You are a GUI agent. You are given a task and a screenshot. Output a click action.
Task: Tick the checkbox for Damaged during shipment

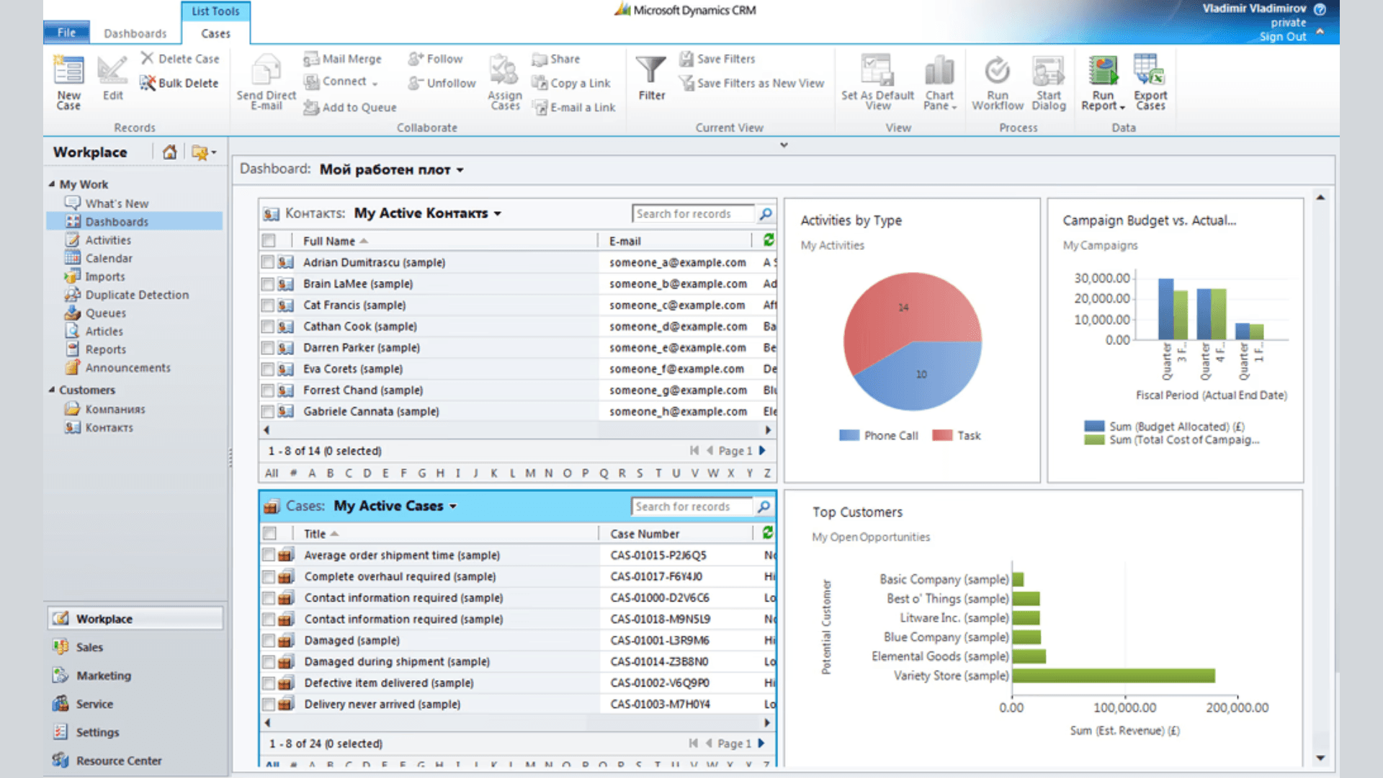[x=269, y=661]
